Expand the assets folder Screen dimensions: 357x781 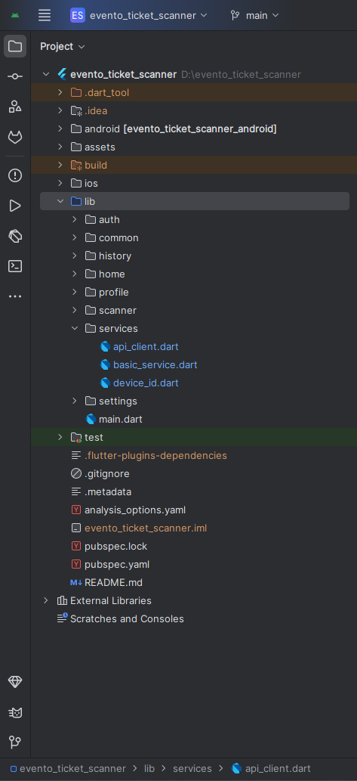coord(60,147)
